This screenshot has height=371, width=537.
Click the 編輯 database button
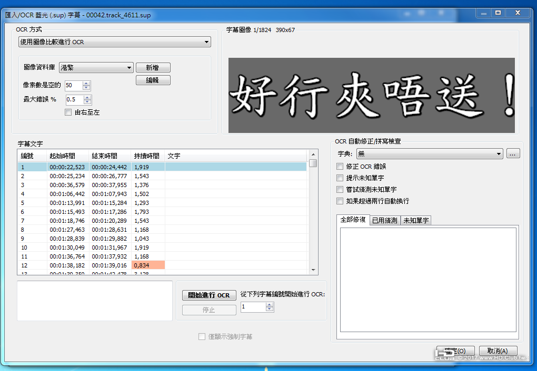(x=153, y=80)
